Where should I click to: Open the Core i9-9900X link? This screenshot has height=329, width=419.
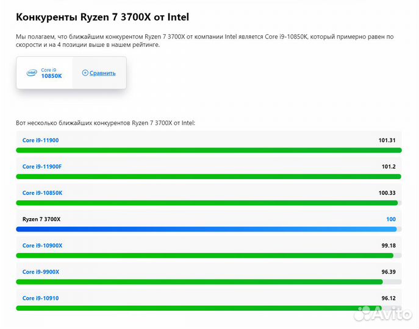pyautogui.click(x=41, y=272)
